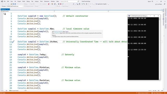Click Sign in link
Image resolution: width=167 pixels, height=94 pixels.
[150, 1]
